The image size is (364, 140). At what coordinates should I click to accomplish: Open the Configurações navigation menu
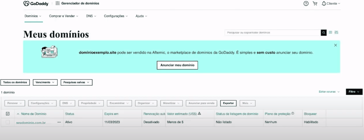(x=116, y=16)
